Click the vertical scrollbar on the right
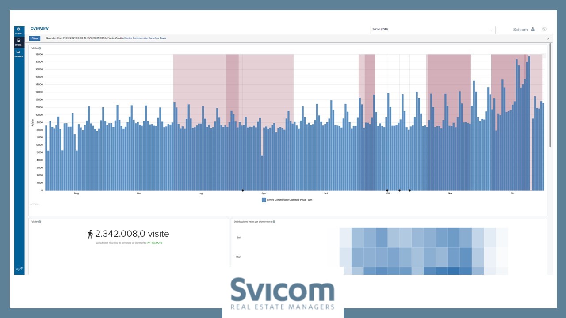Screen dimensions: 566x318 (x=550, y=95)
